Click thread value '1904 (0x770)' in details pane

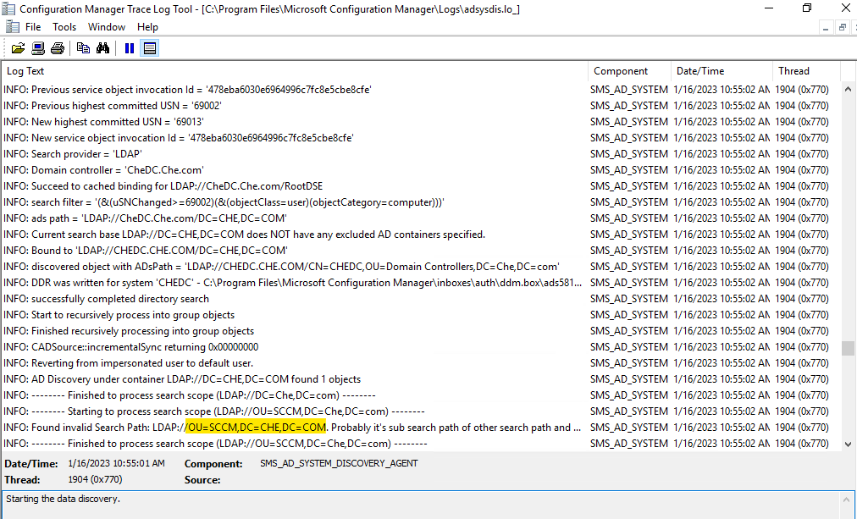click(x=95, y=480)
